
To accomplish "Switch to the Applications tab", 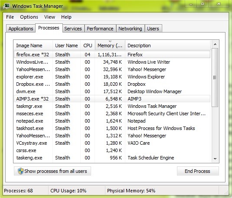I will (x=21, y=29).
